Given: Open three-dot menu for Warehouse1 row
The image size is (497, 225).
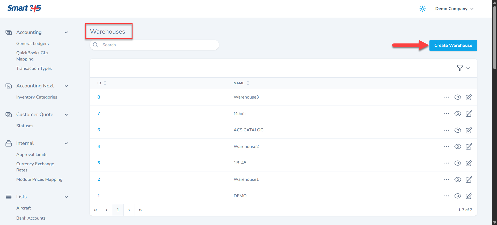Looking at the screenshot, I should (x=447, y=179).
